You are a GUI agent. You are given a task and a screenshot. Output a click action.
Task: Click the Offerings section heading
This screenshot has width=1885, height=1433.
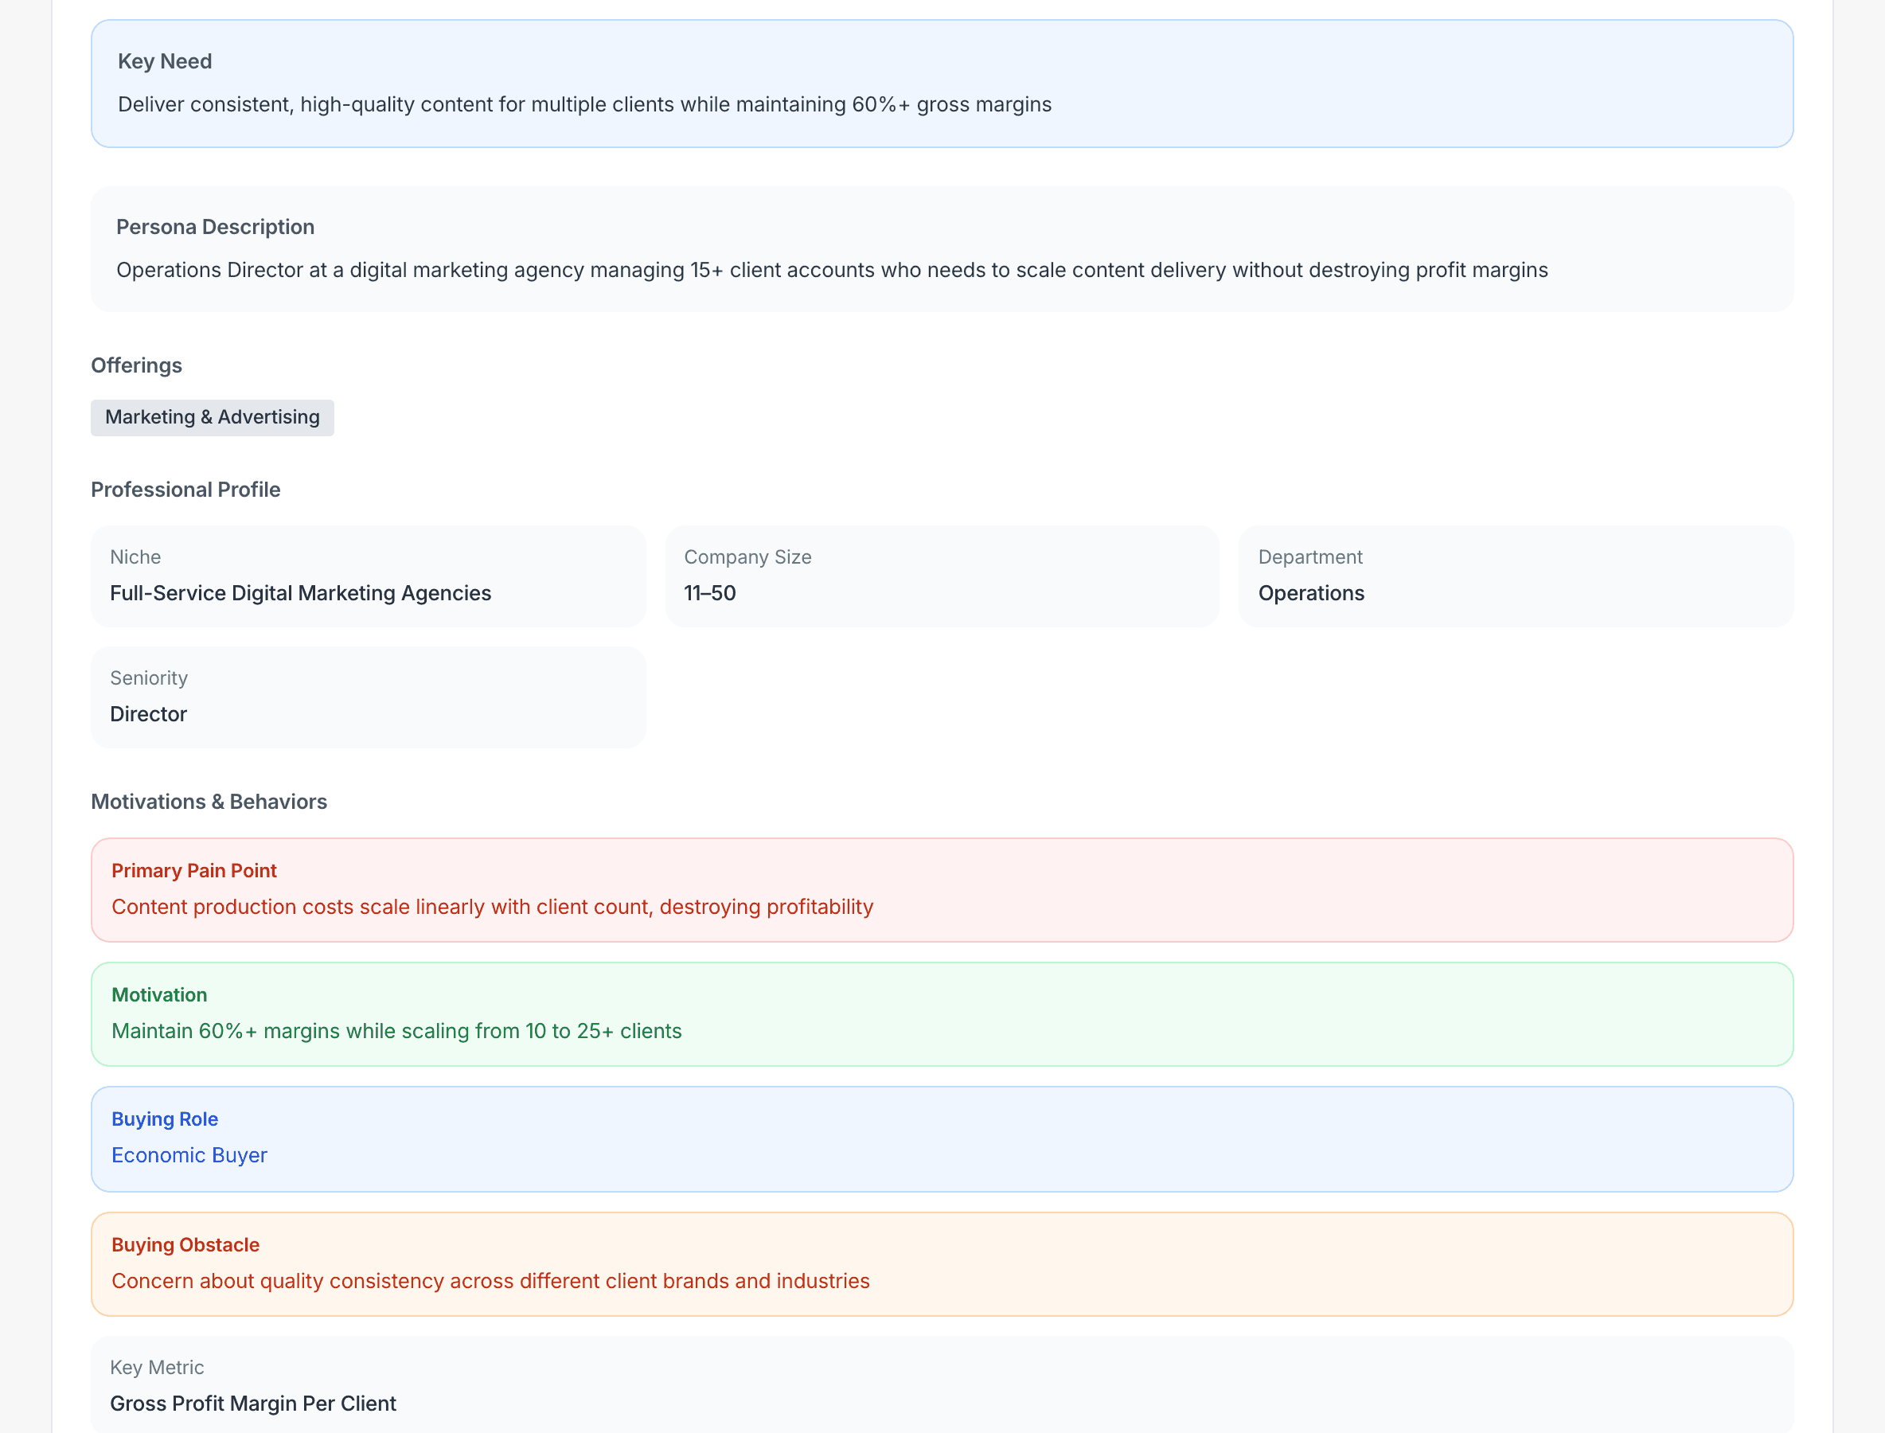[x=135, y=365]
